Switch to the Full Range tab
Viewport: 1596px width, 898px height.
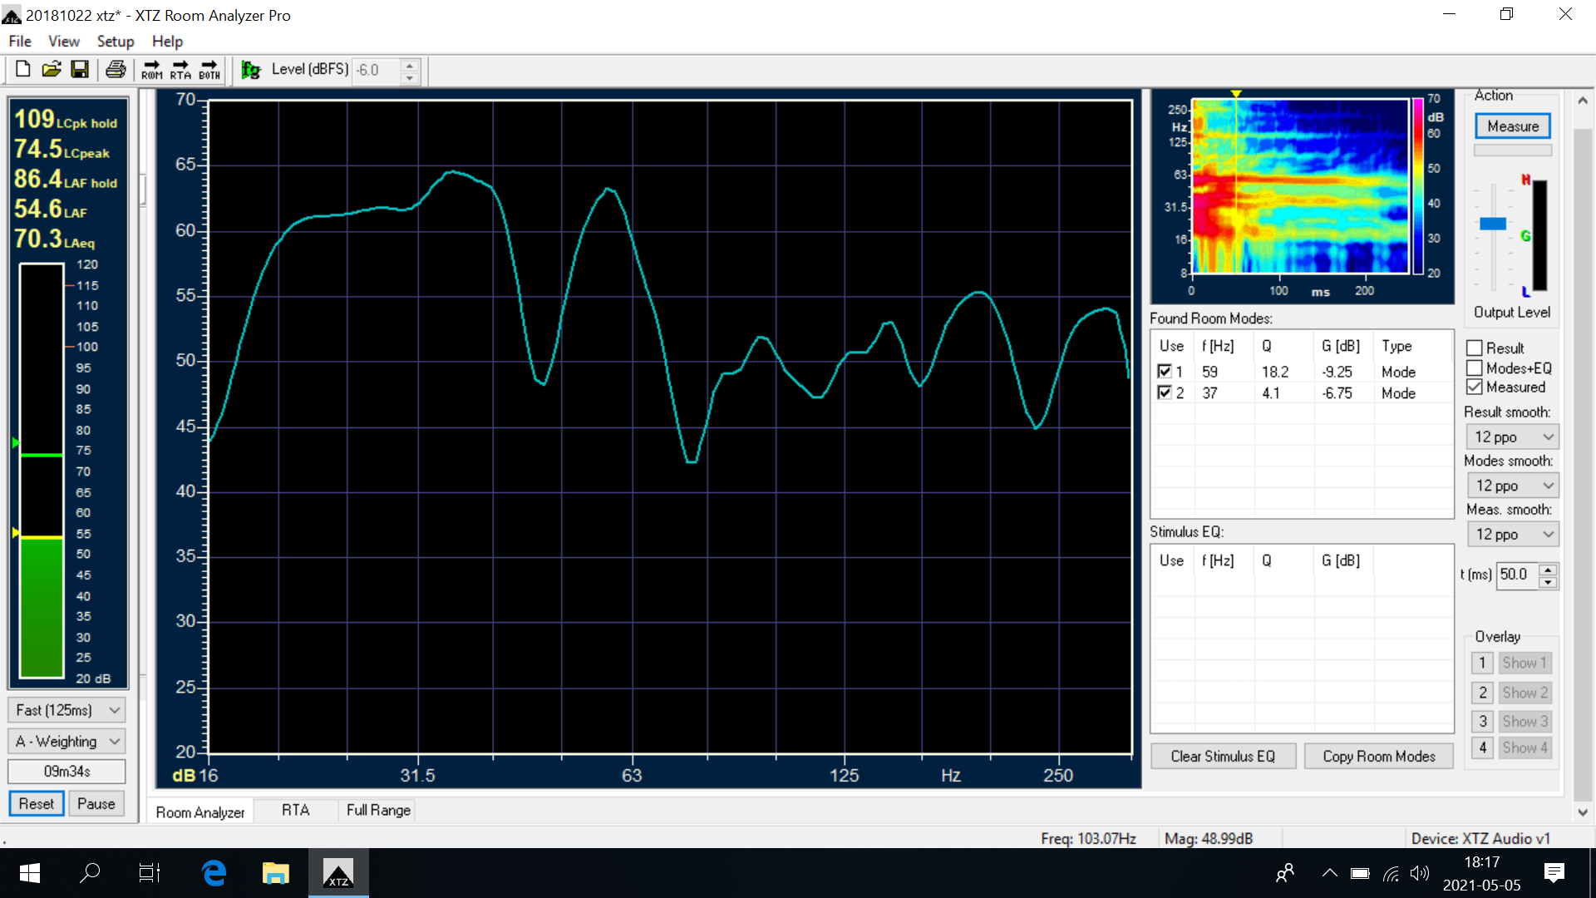tap(378, 811)
